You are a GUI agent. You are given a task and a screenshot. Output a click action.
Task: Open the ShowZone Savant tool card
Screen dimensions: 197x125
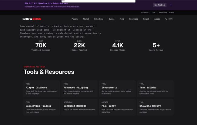pos(155,107)
